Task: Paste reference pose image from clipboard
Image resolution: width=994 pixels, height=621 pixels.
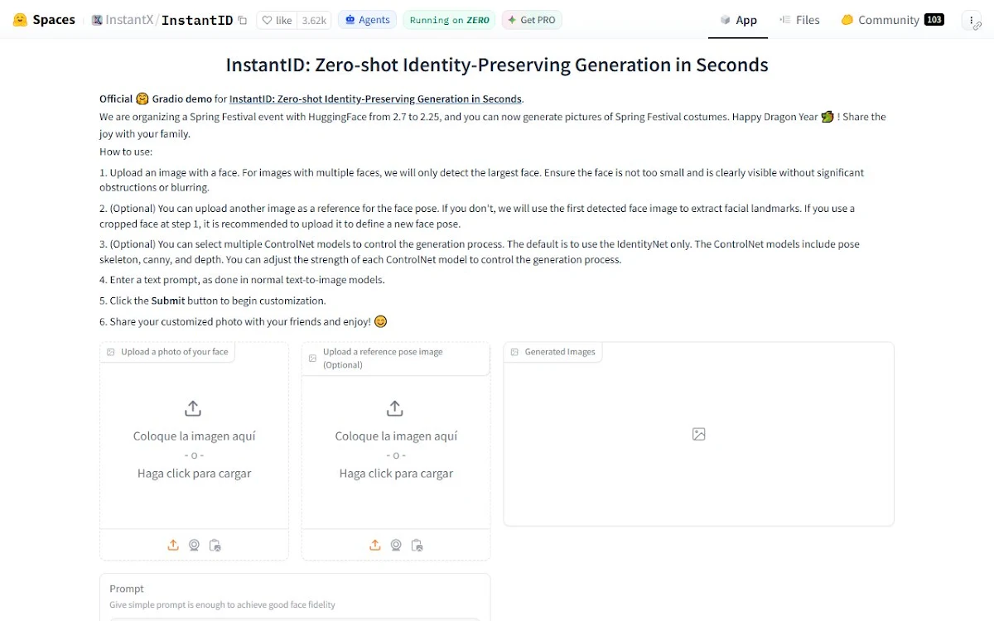Action: (x=417, y=545)
